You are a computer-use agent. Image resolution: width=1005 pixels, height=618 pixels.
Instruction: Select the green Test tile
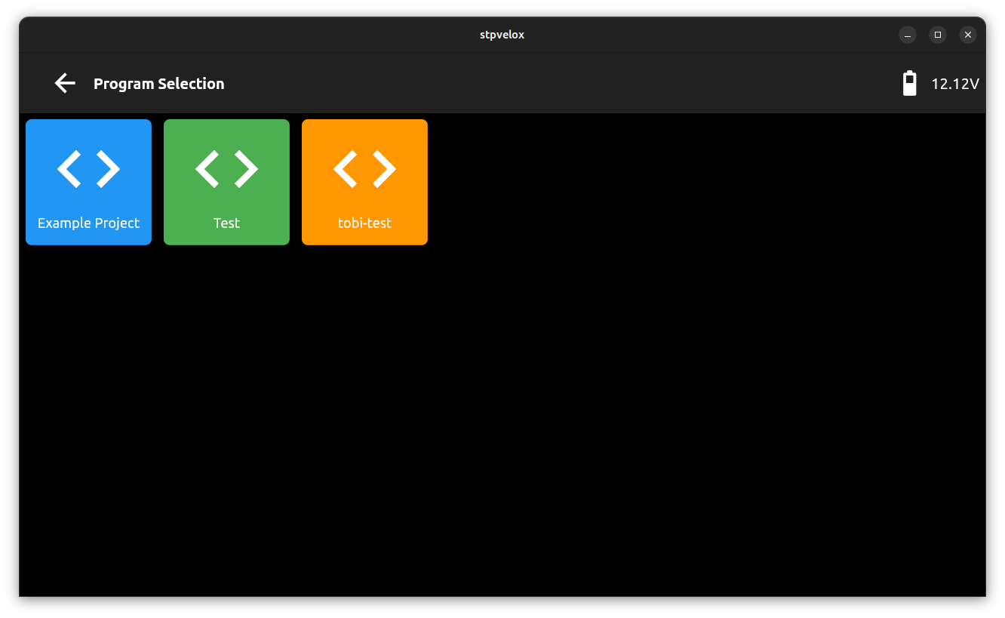point(226,182)
